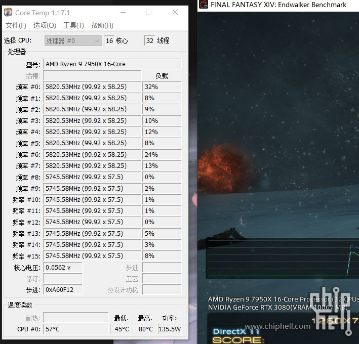Click the 频率 #3 frequency value
Image resolution: width=359 pixels, height=344 pixels.
click(92, 121)
